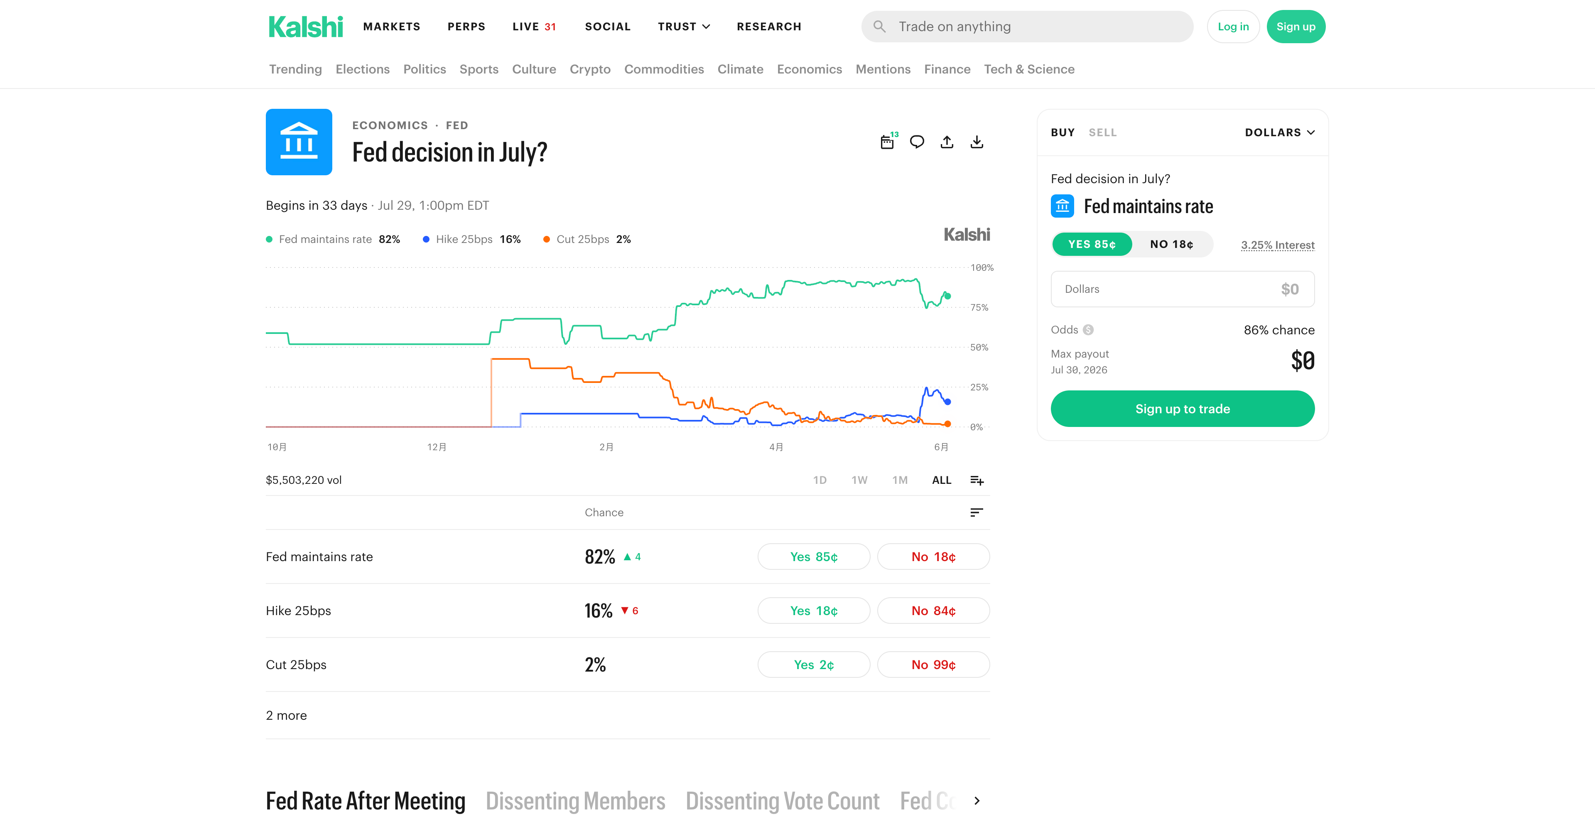Click the Sign up button
This screenshot has width=1595, height=824.
tap(1296, 27)
